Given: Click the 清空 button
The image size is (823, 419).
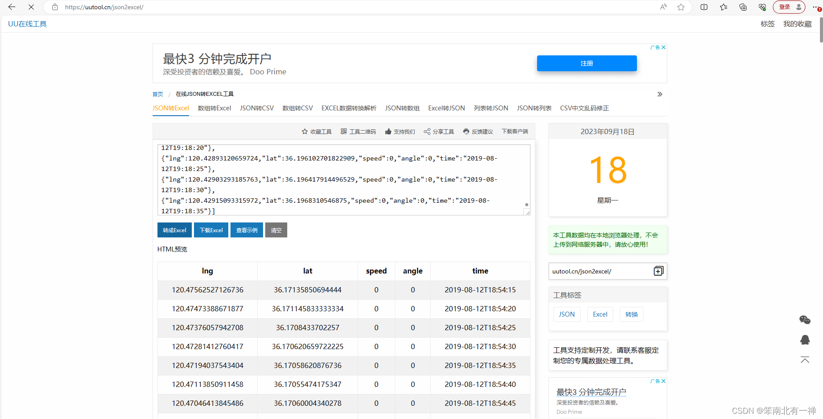Looking at the screenshot, I should coord(276,230).
